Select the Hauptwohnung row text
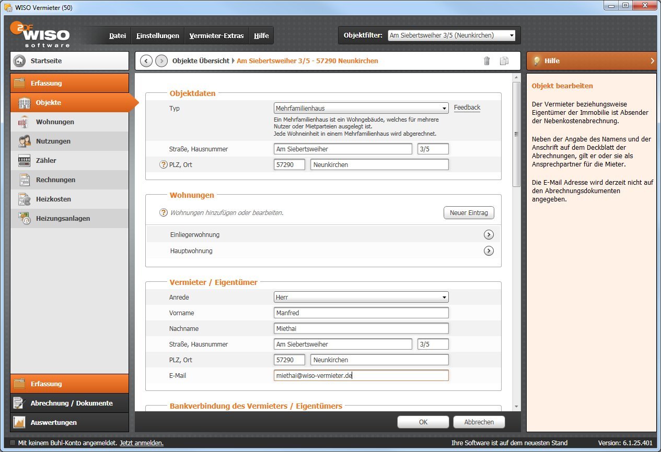 [191, 251]
